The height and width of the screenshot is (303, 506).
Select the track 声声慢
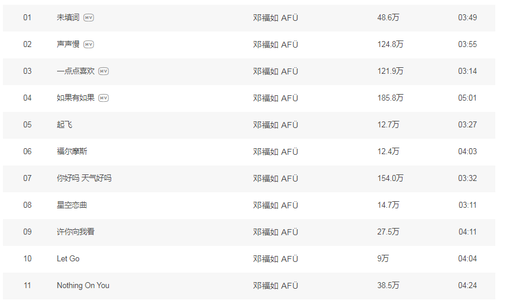click(x=68, y=45)
